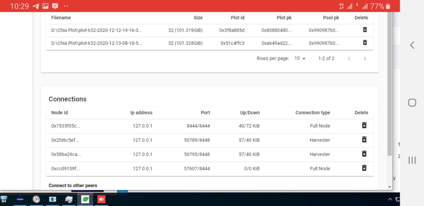Click Connect to other peers label
The width and height of the screenshot is (424, 206).
coord(73,185)
